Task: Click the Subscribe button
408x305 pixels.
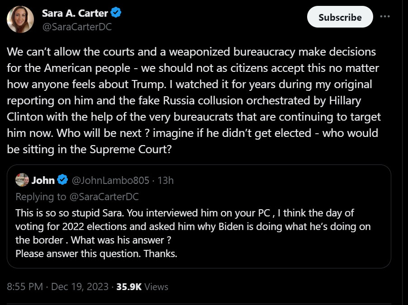Action: click(340, 17)
